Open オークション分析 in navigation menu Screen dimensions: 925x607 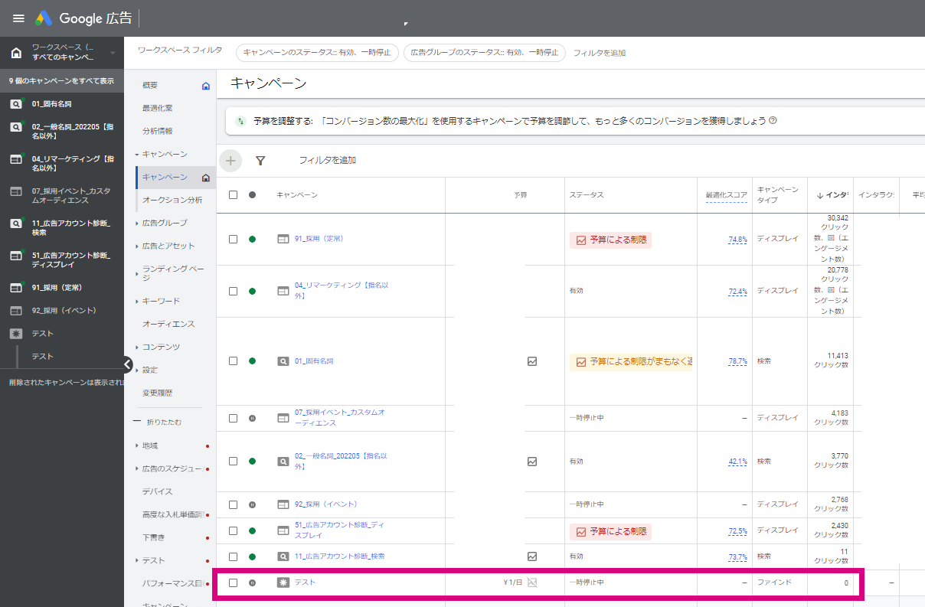[x=172, y=200]
